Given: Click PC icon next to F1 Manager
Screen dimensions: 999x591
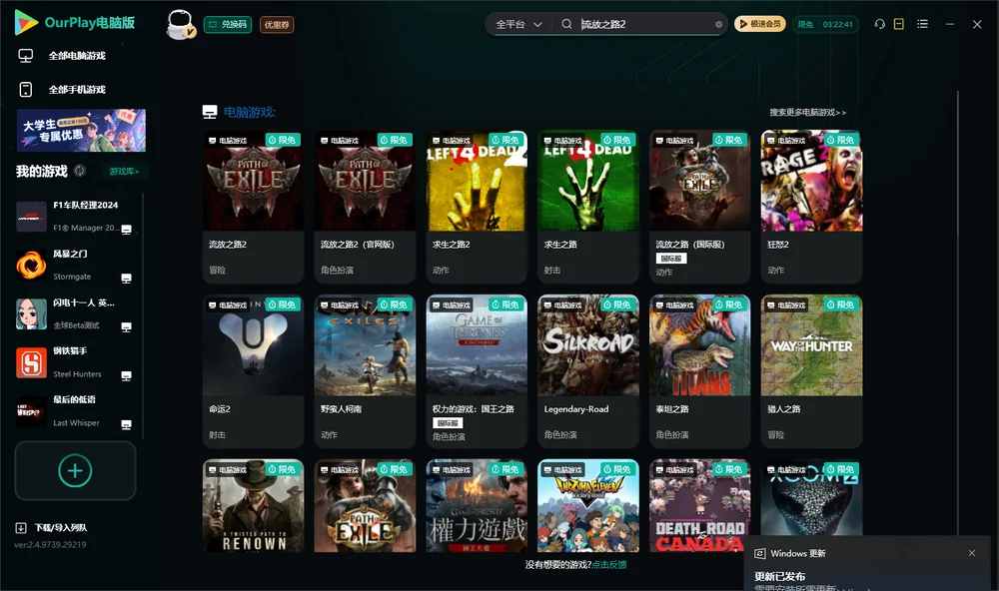Looking at the screenshot, I should (126, 230).
